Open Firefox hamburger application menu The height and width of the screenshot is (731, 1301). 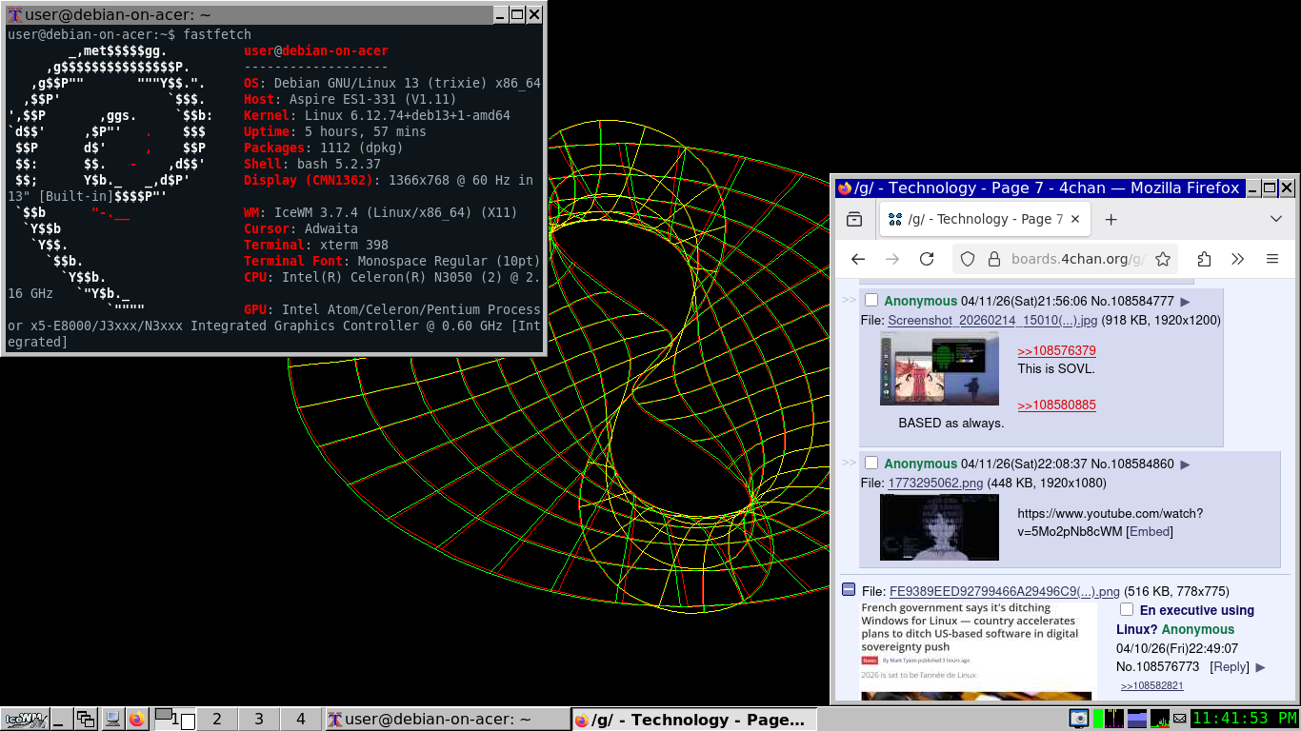click(x=1271, y=259)
